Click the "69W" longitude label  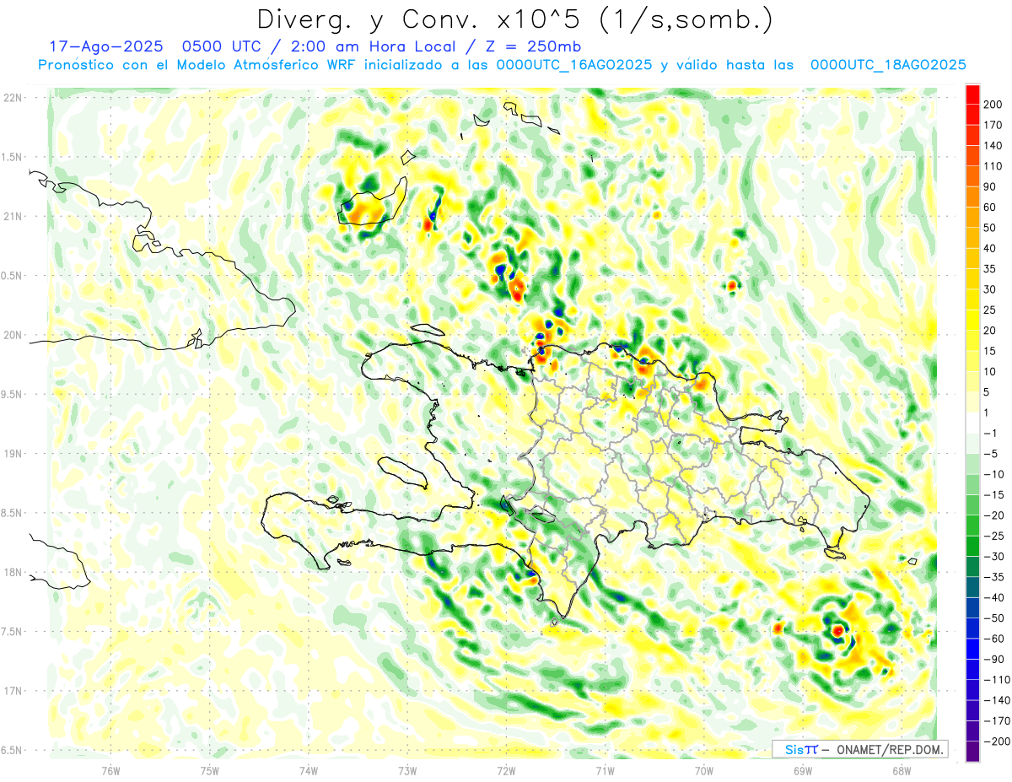[x=803, y=770]
